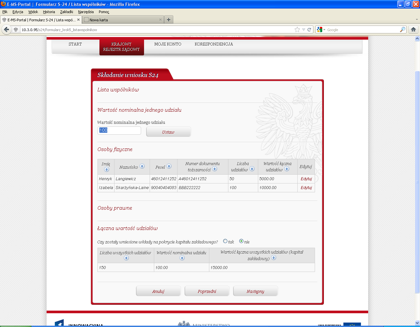Select share value cell '10000.00'
This screenshot has width=420, height=327.
(278, 188)
